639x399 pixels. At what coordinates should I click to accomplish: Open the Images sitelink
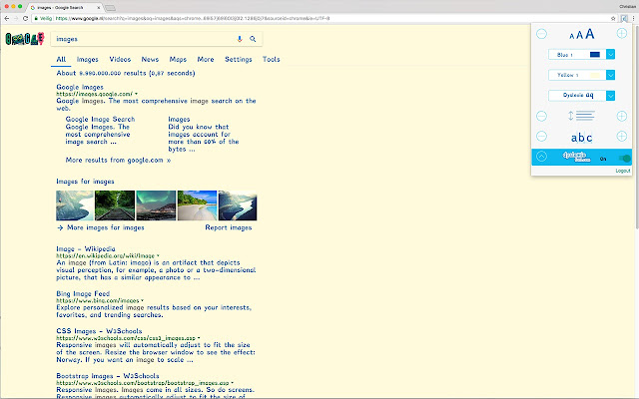tap(179, 120)
